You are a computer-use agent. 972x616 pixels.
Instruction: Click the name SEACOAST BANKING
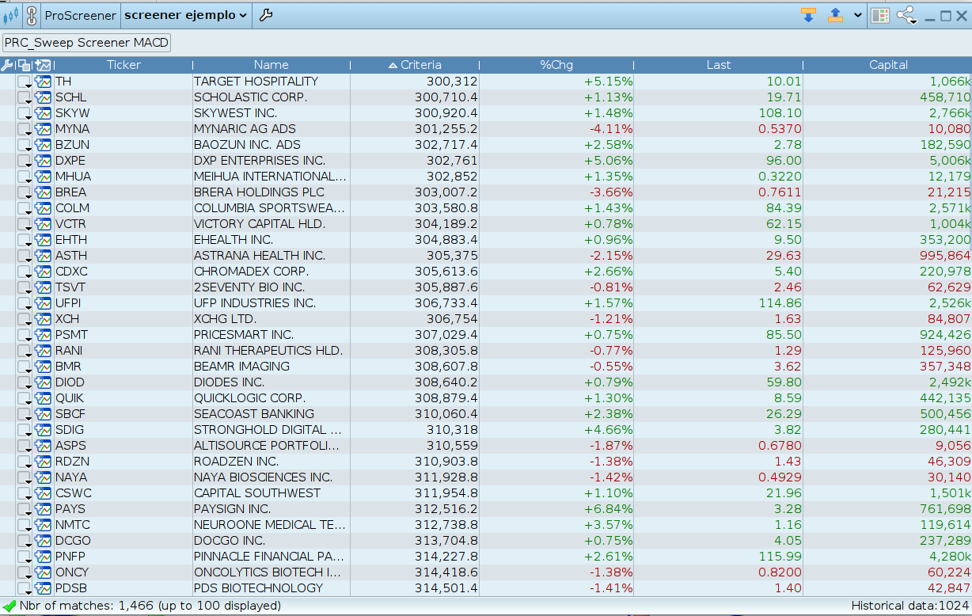pos(254,414)
